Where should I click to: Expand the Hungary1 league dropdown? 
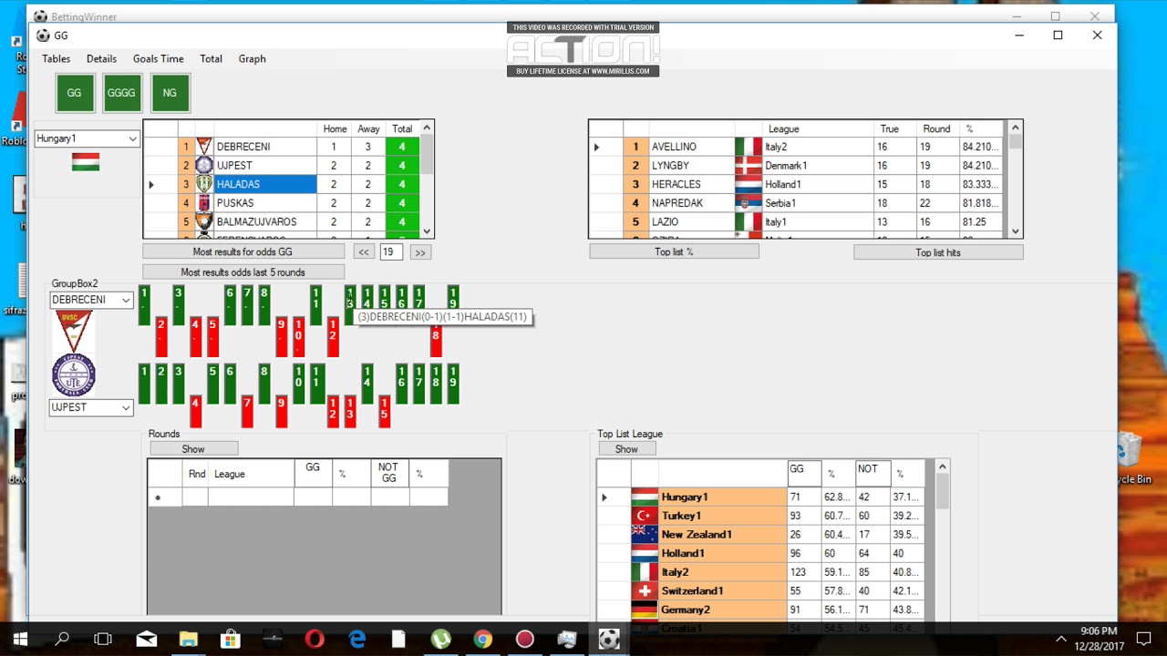[x=132, y=138]
